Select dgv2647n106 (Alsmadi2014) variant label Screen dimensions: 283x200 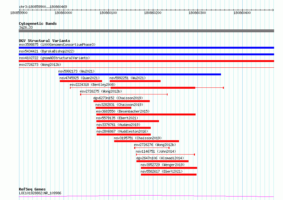point(160,158)
